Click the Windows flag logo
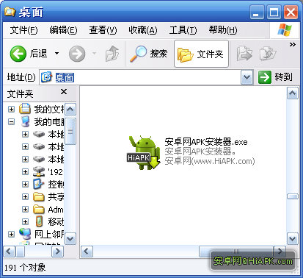This screenshot has width=303, height=278. 285,30
